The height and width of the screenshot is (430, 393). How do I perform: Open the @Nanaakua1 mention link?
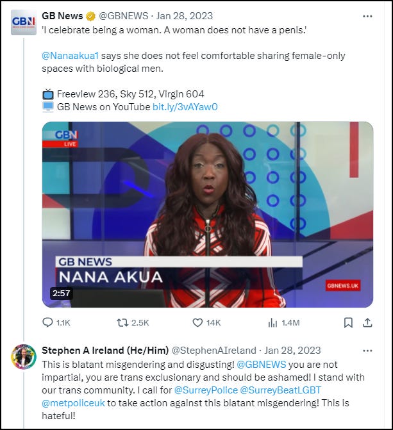pyautogui.click(x=70, y=56)
